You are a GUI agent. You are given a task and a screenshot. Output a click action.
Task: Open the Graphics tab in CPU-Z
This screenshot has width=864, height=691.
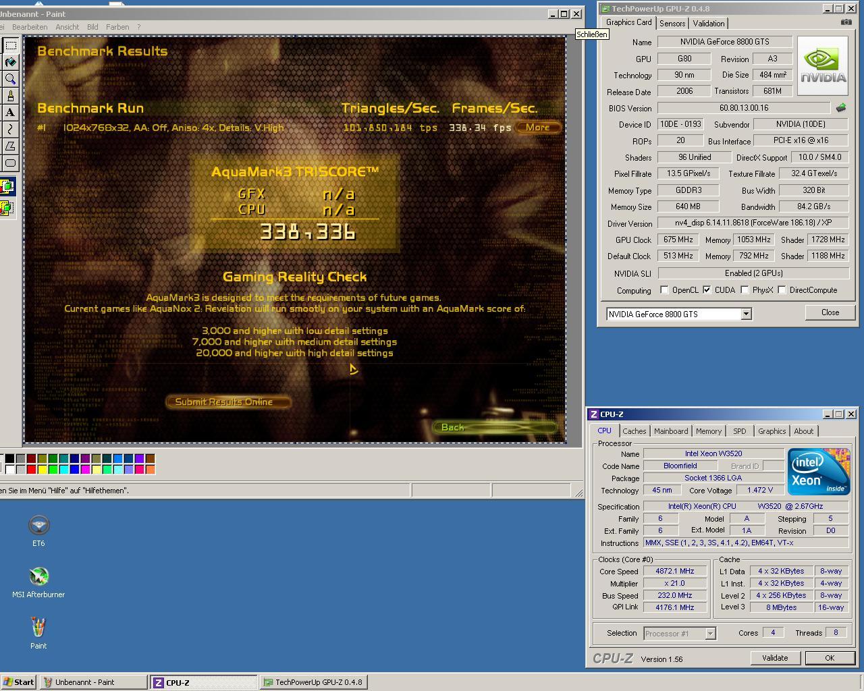tap(772, 431)
